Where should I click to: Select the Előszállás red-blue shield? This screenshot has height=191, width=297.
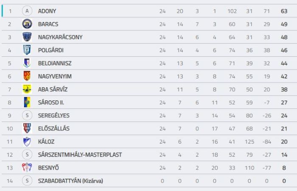pyautogui.click(x=27, y=128)
